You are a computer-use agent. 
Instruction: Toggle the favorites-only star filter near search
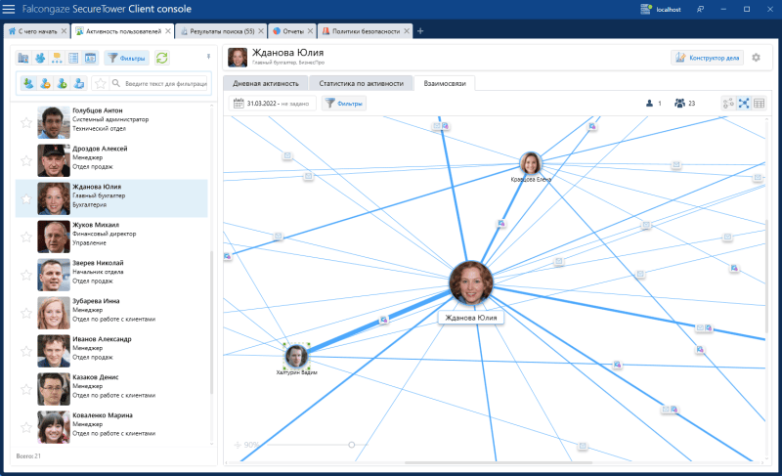(x=101, y=83)
